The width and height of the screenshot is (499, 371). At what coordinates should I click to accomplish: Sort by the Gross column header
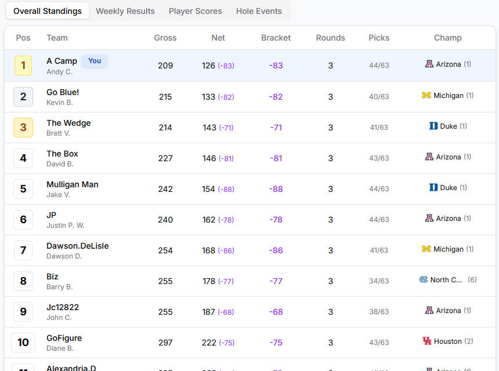(165, 38)
